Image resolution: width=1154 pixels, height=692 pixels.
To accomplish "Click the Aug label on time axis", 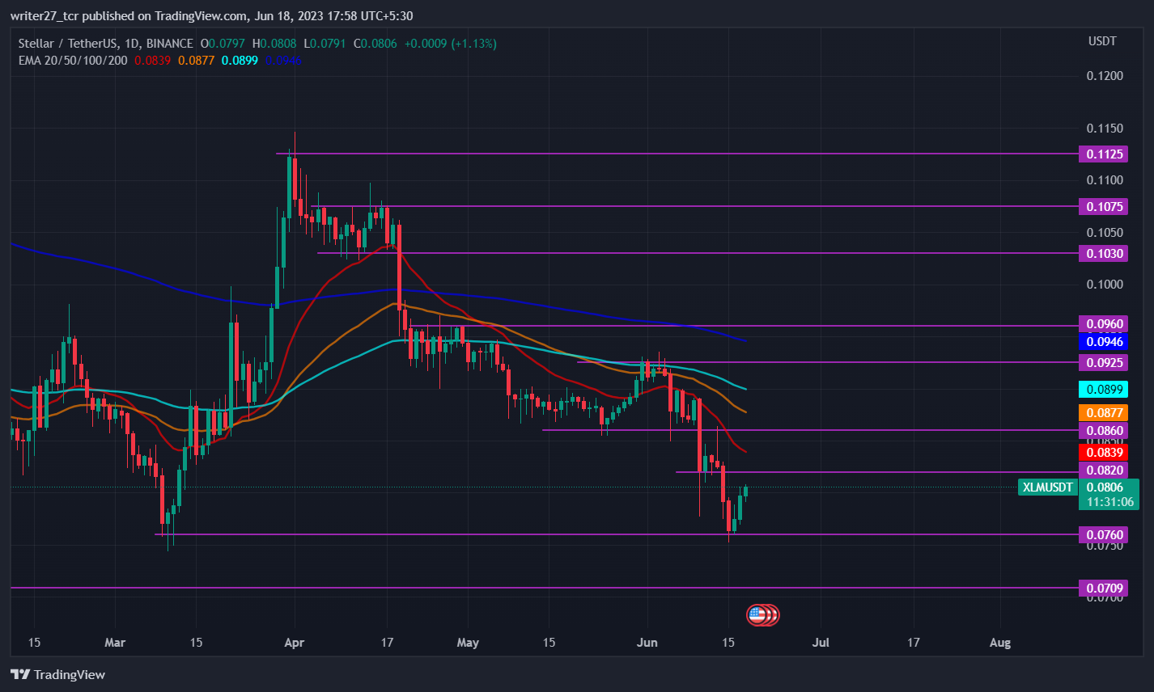I will 1000,643.
